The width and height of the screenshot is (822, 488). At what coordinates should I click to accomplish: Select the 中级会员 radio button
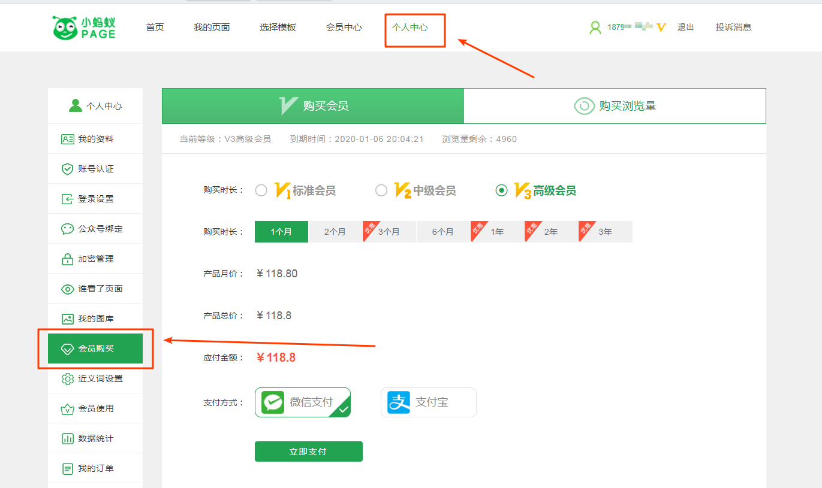381,190
